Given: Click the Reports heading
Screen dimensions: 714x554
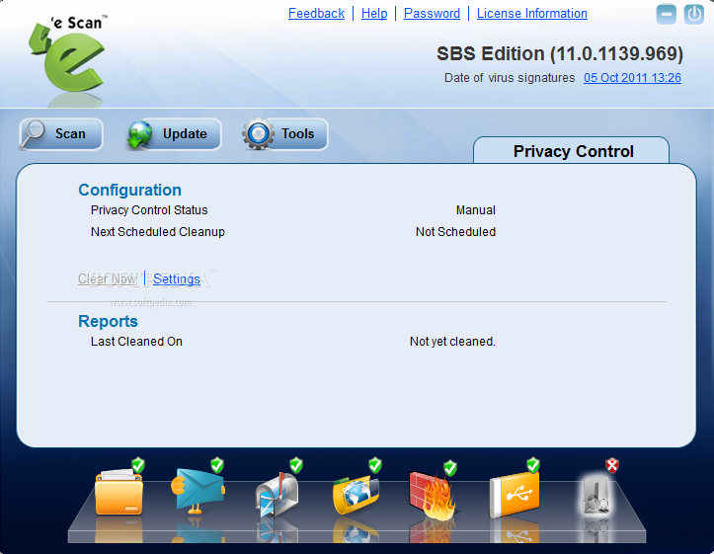Looking at the screenshot, I should click(108, 321).
